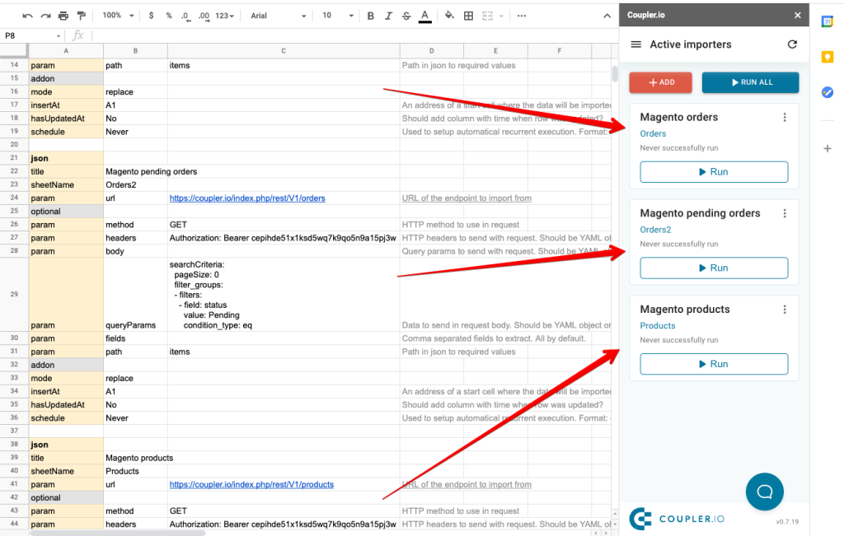Open the zoom level dropdown
The image size is (844, 536).
coord(119,16)
